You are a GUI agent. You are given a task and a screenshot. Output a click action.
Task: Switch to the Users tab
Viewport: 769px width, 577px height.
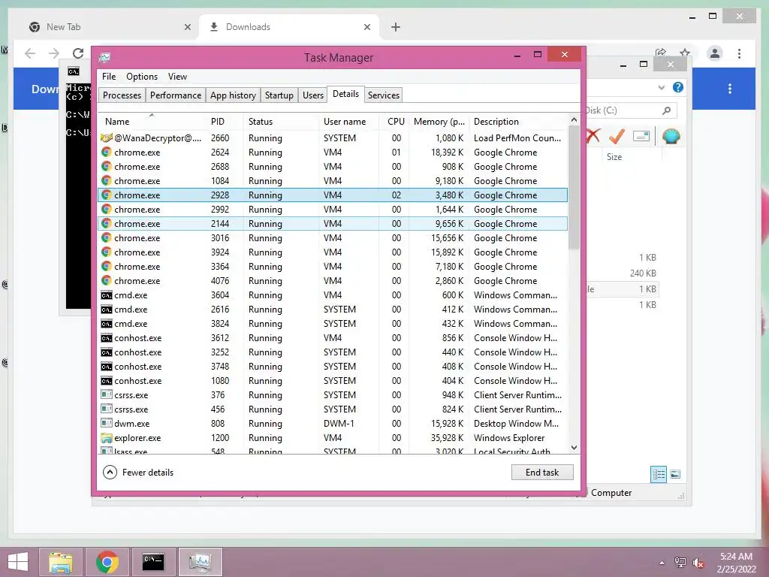click(313, 95)
